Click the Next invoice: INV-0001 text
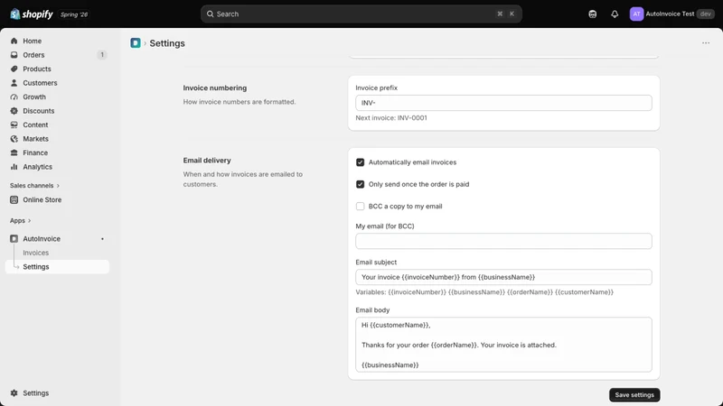The width and height of the screenshot is (723, 406). click(x=391, y=118)
